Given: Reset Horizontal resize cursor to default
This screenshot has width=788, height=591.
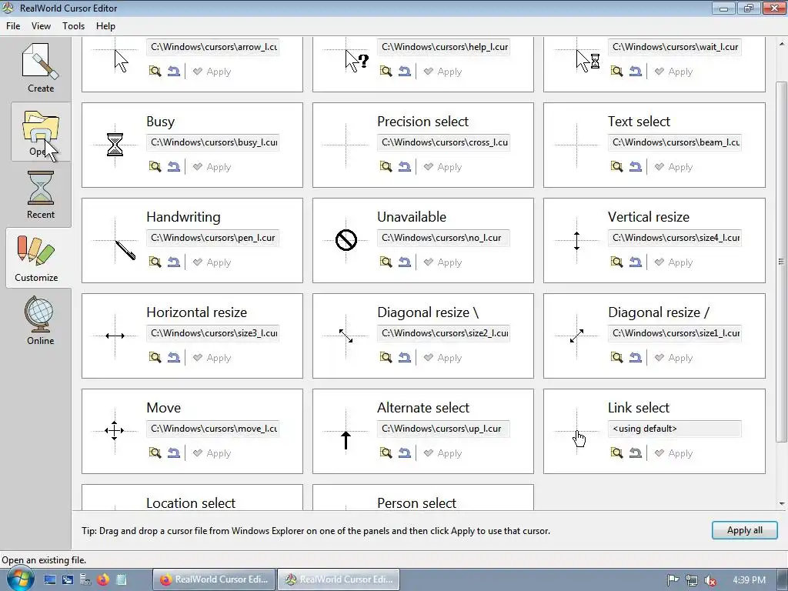Looking at the screenshot, I should click(174, 358).
